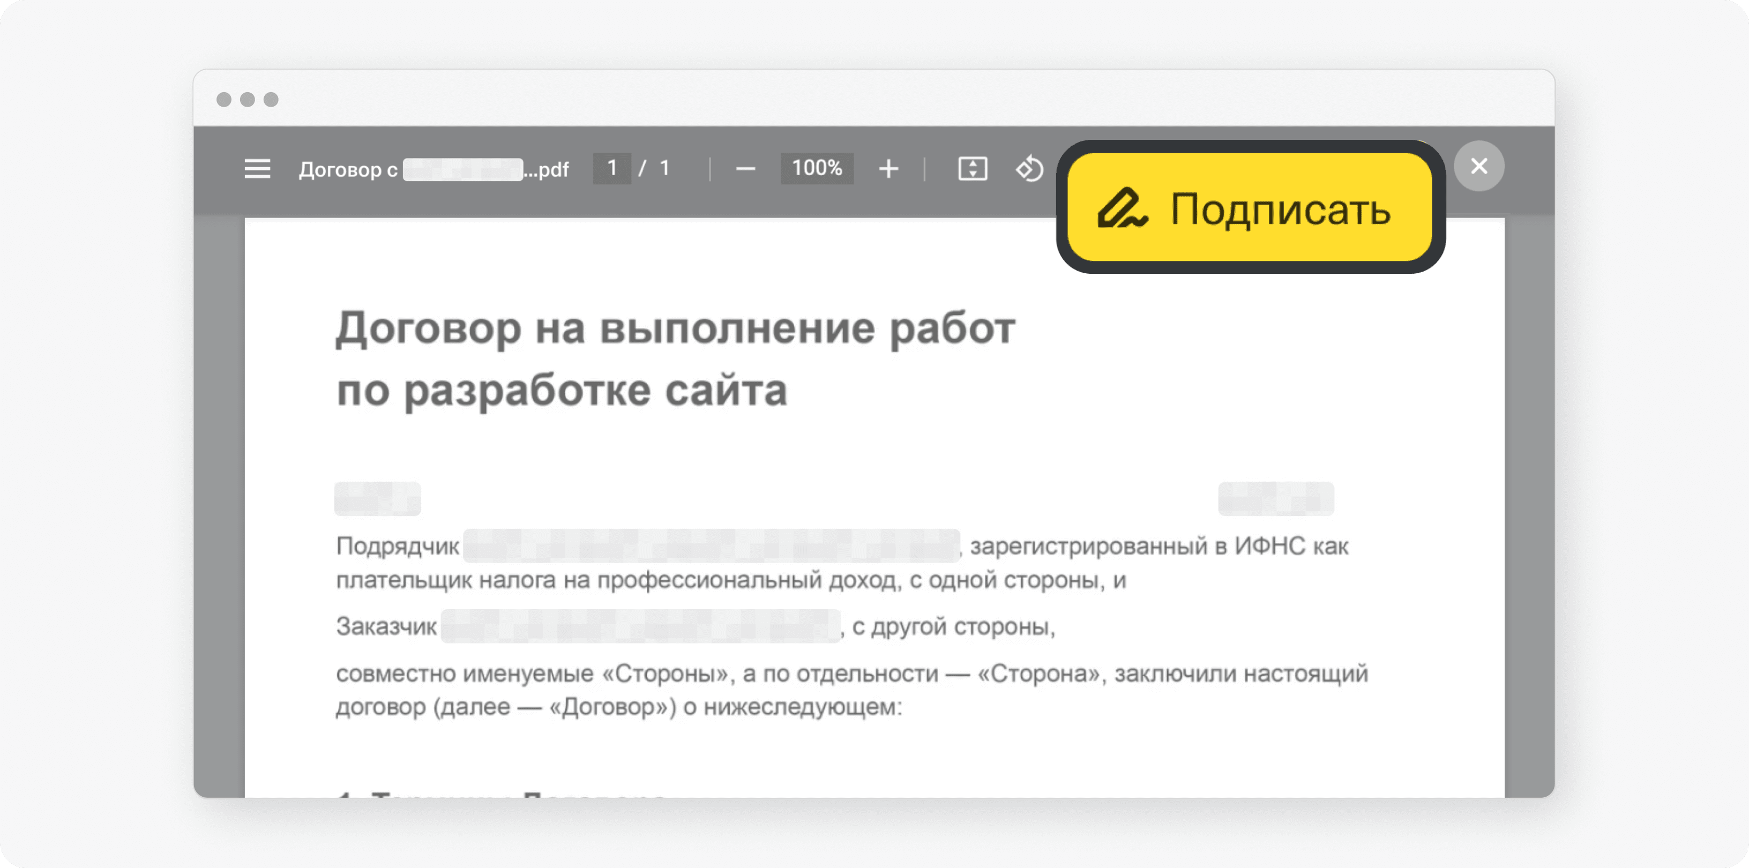Click the 100% zoom level field
Image resolution: width=1749 pixels, height=868 pixels.
pos(817,168)
